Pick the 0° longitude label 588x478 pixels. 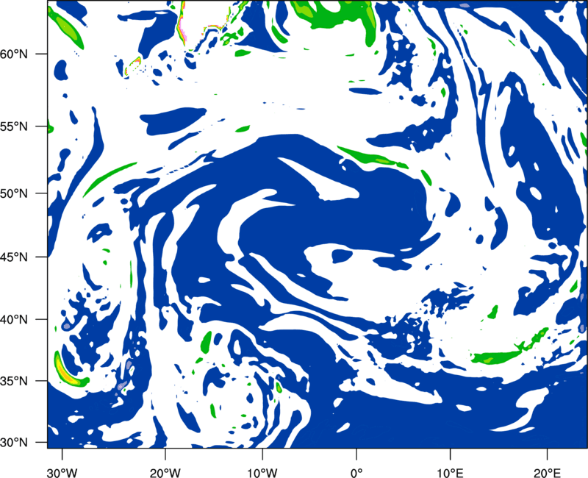[356, 473]
